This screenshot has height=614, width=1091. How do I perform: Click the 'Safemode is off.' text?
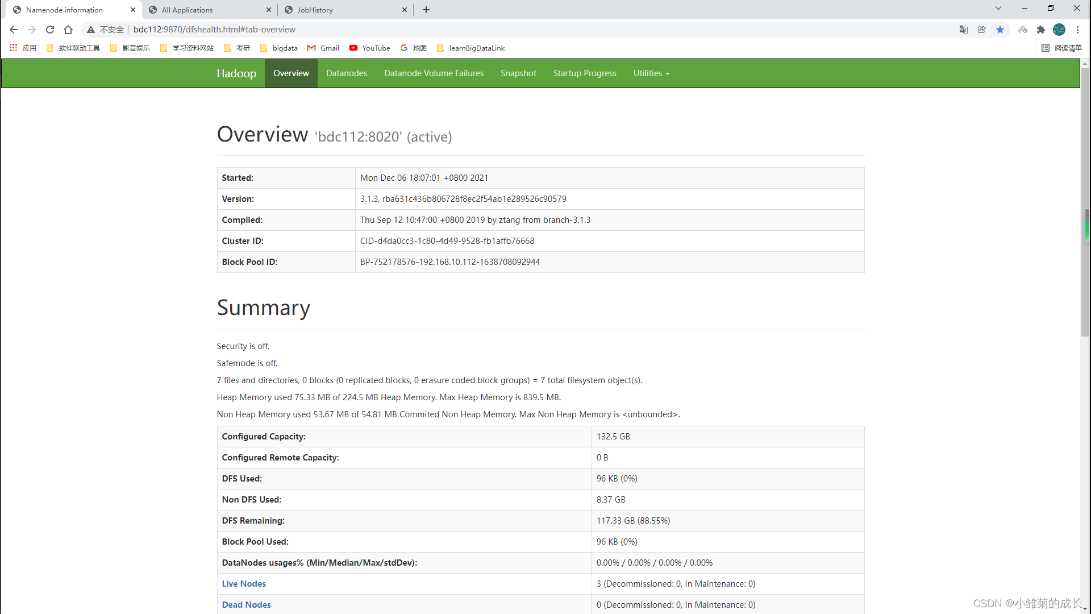click(x=247, y=363)
